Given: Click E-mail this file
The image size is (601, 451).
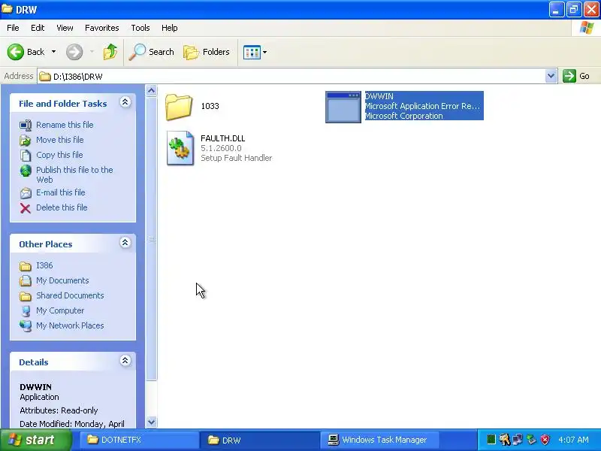Looking at the screenshot, I should point(61,192).
